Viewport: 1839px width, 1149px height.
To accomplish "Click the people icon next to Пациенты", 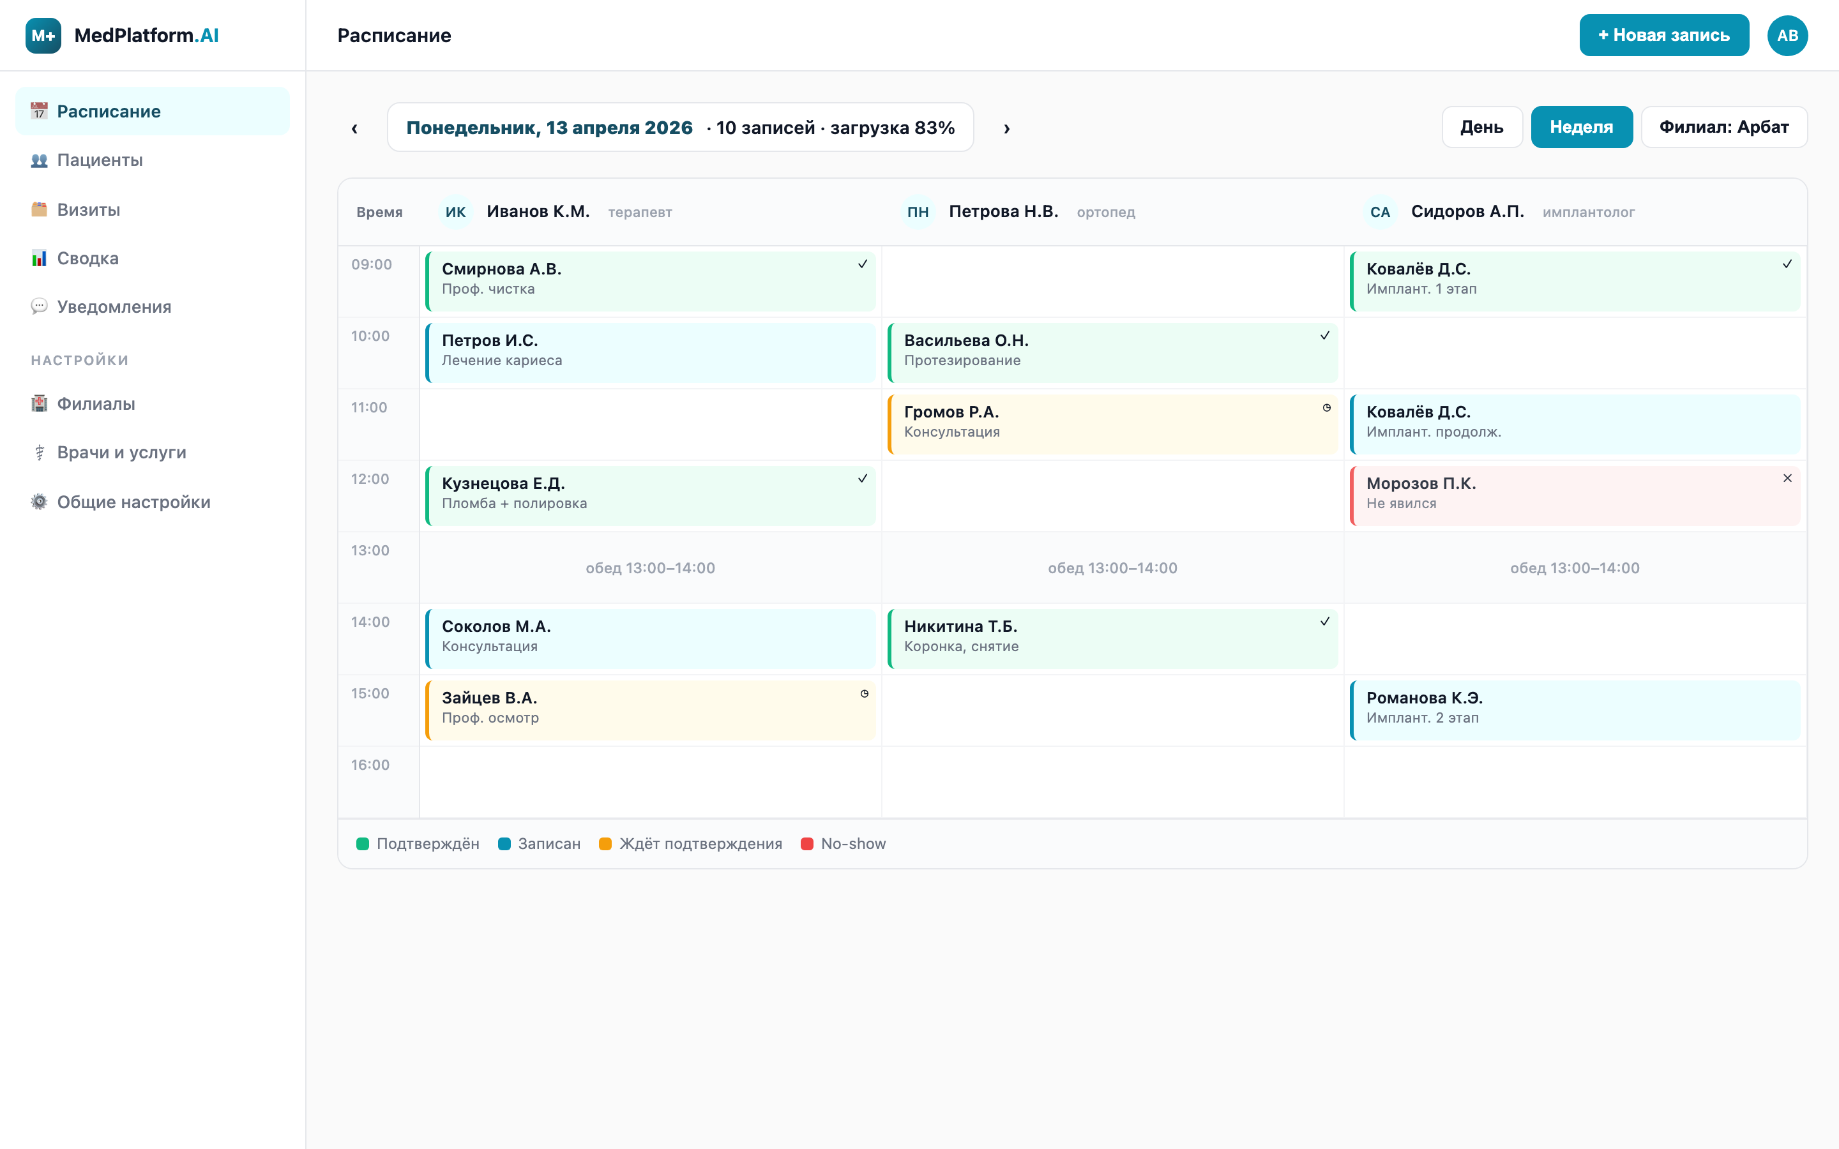I will click(39, 160).
